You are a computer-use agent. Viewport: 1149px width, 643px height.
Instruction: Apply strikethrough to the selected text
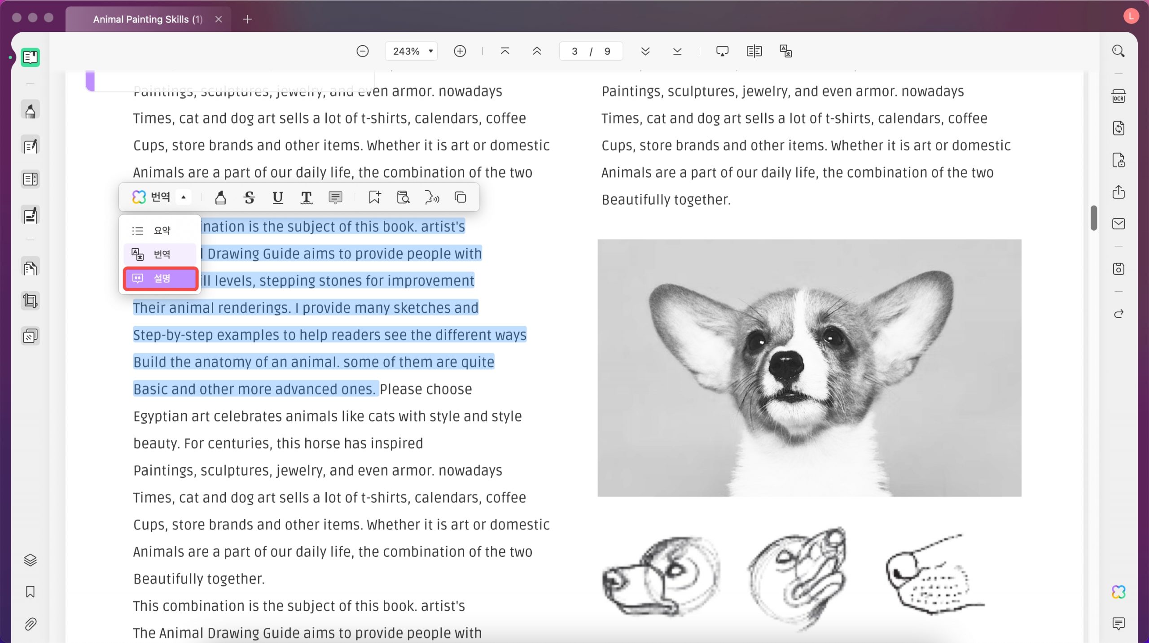coord(249,197)
